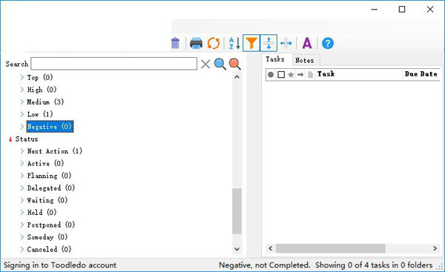Click inside the Search text field

click(x=113, y=64)
